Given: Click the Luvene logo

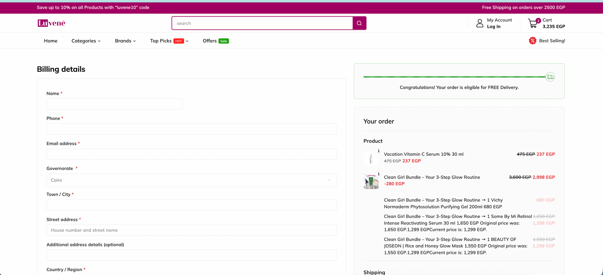Looking at the screenshot, I should pos(51,23).
